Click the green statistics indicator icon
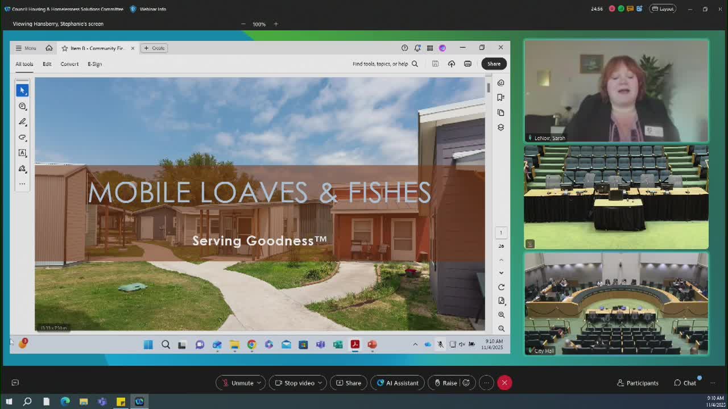 [621, 9]
